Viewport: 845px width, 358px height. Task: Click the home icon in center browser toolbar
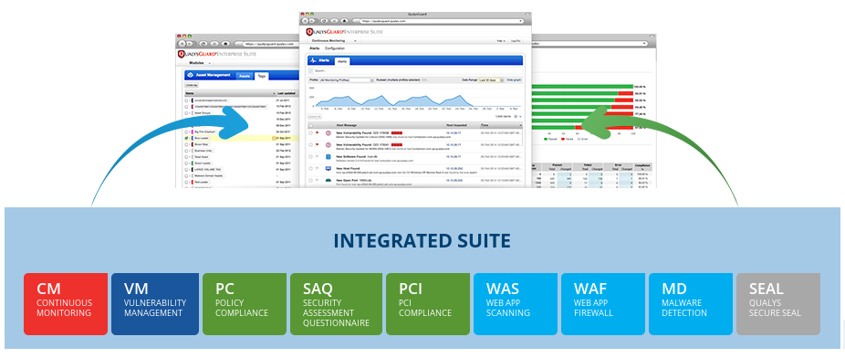[x=344, y=20]
